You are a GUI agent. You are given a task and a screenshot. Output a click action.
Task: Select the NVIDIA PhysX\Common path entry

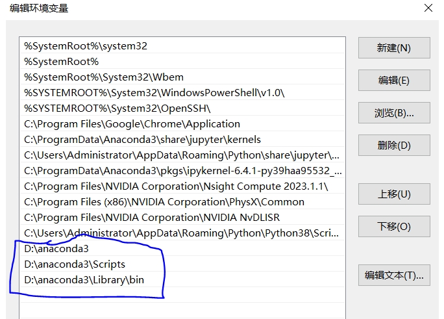click(x=164, y=202)
